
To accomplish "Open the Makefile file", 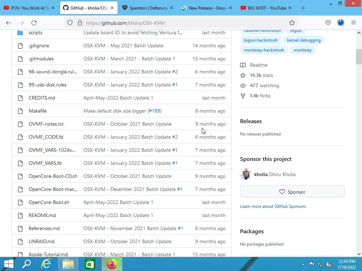I will coord(37,111).
